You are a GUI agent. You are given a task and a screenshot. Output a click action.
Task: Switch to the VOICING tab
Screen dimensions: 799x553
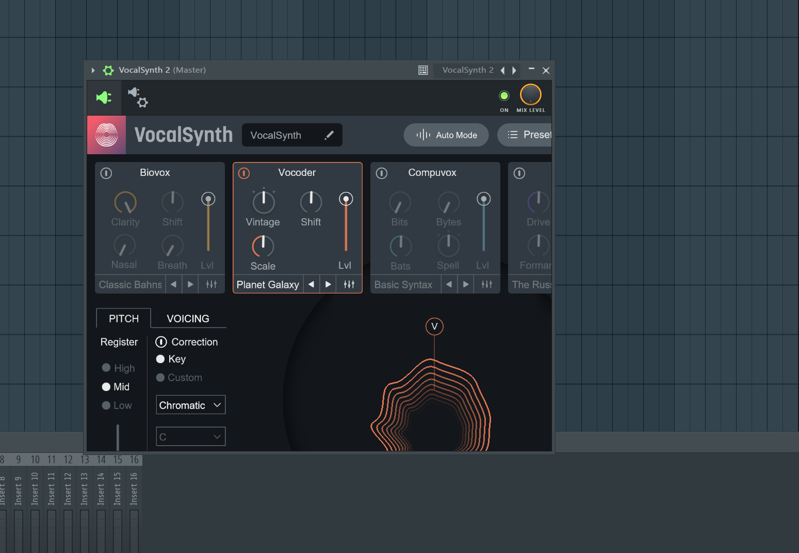coord(188,318)
